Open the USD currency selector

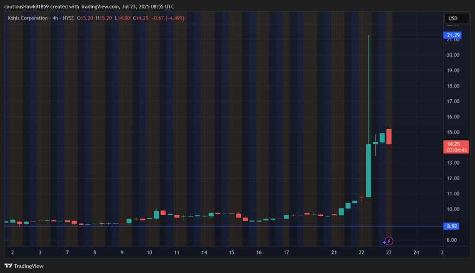point(453,19)
